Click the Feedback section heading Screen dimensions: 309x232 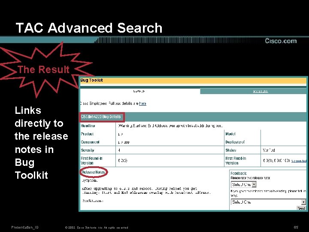click(x=239, y=173)
